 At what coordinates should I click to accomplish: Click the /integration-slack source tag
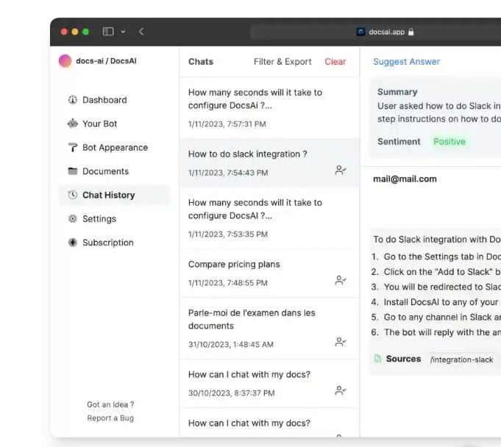[461, 360]
